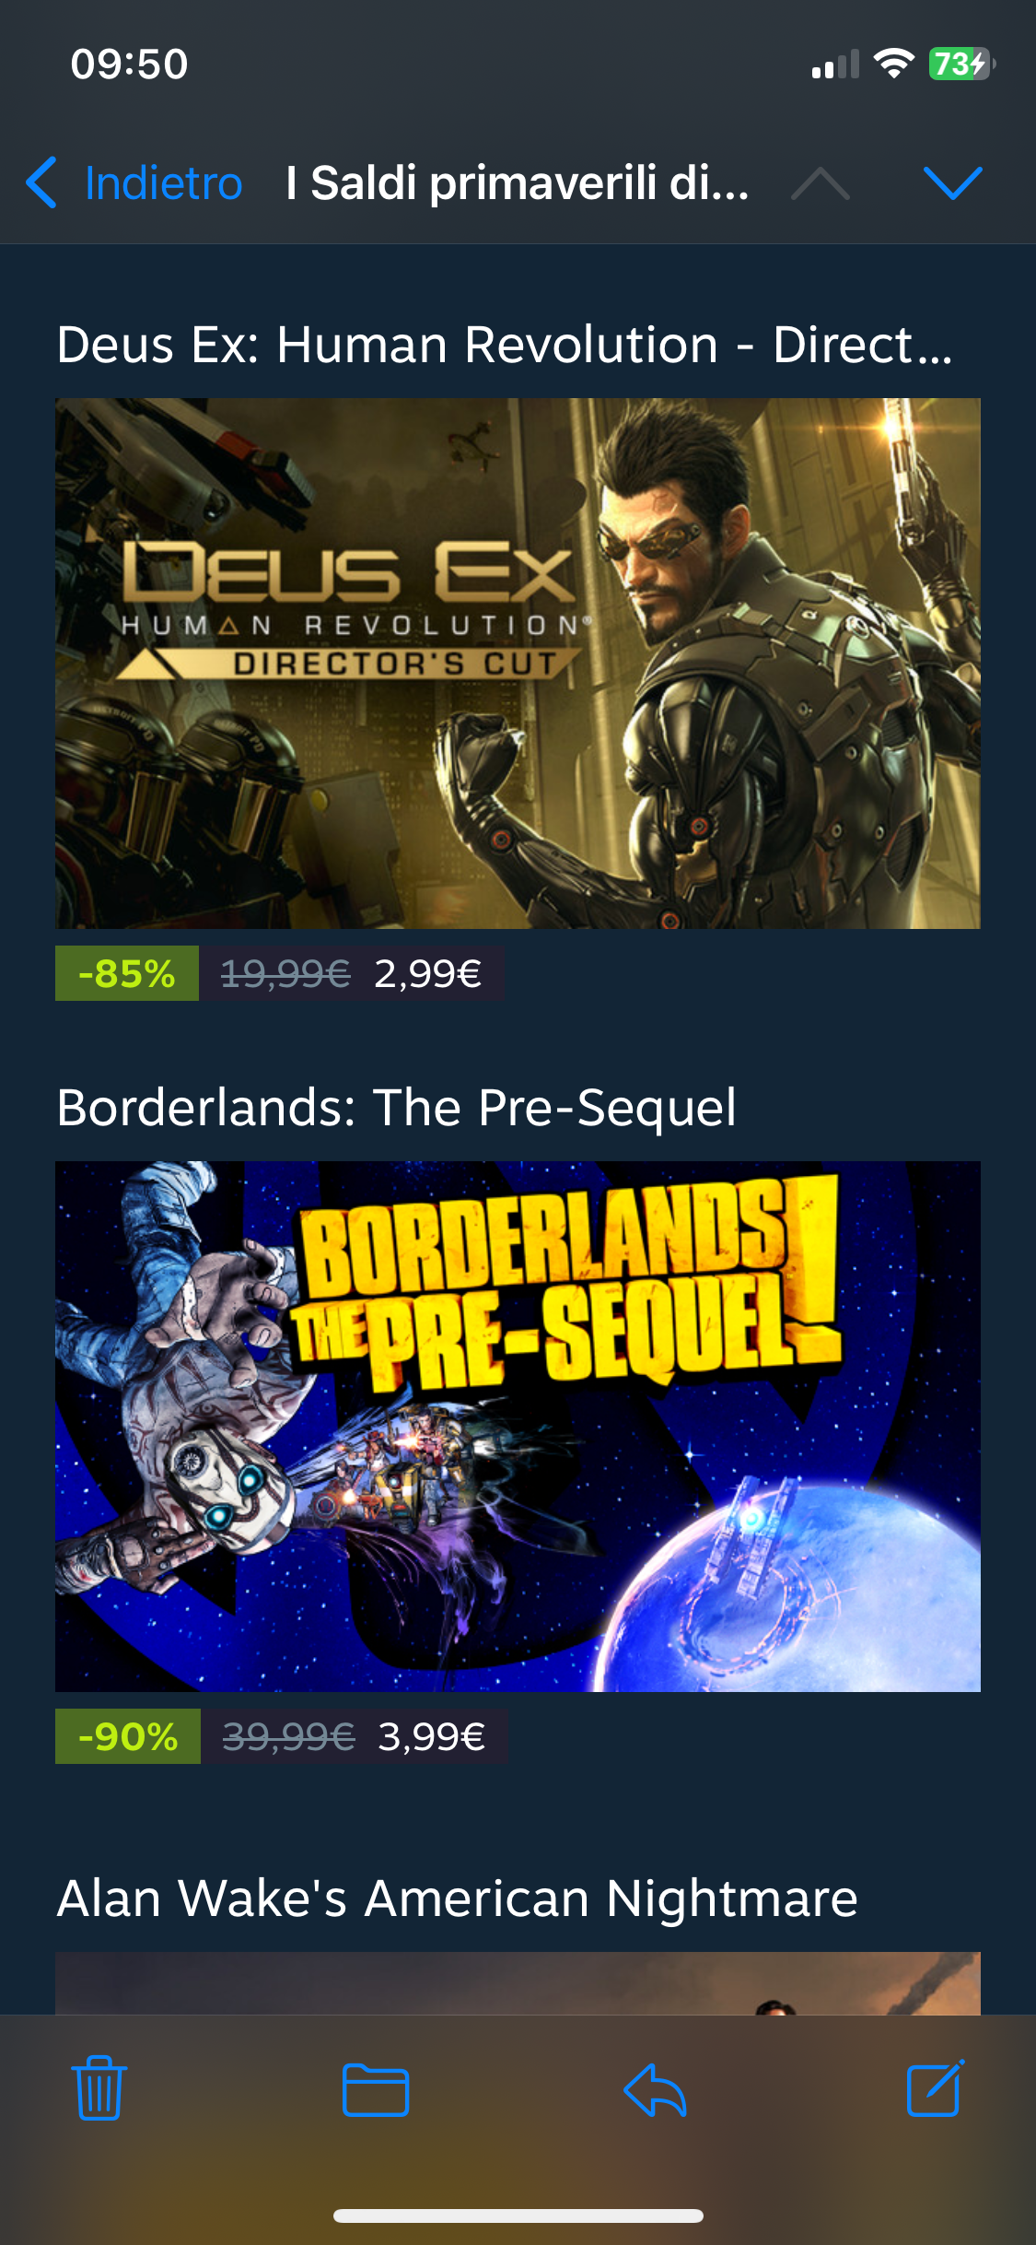Open the Alan Wake's American Nightmare image
Viewport: 1036px width, 2245px height.
(x=518, y=1983)
